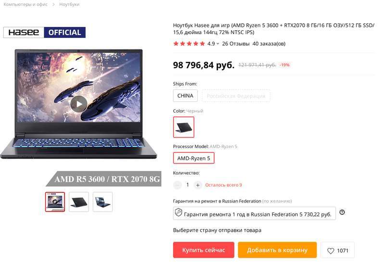Click Добавить в корзину button
Screen dimensions: 381x262
coord(277,250)
